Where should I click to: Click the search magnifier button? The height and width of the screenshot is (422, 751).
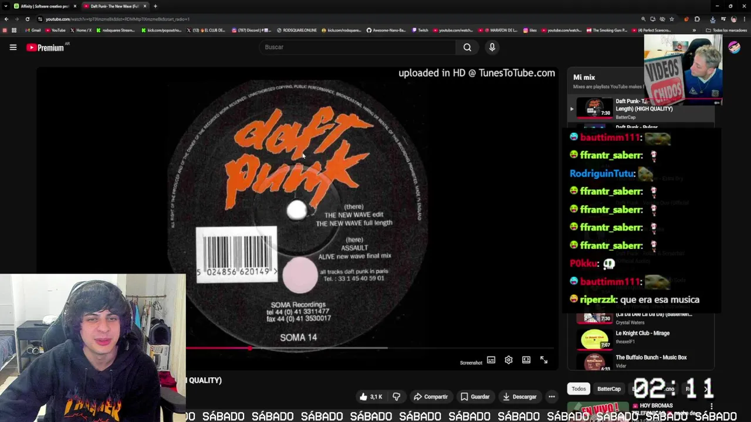[467, 47]
